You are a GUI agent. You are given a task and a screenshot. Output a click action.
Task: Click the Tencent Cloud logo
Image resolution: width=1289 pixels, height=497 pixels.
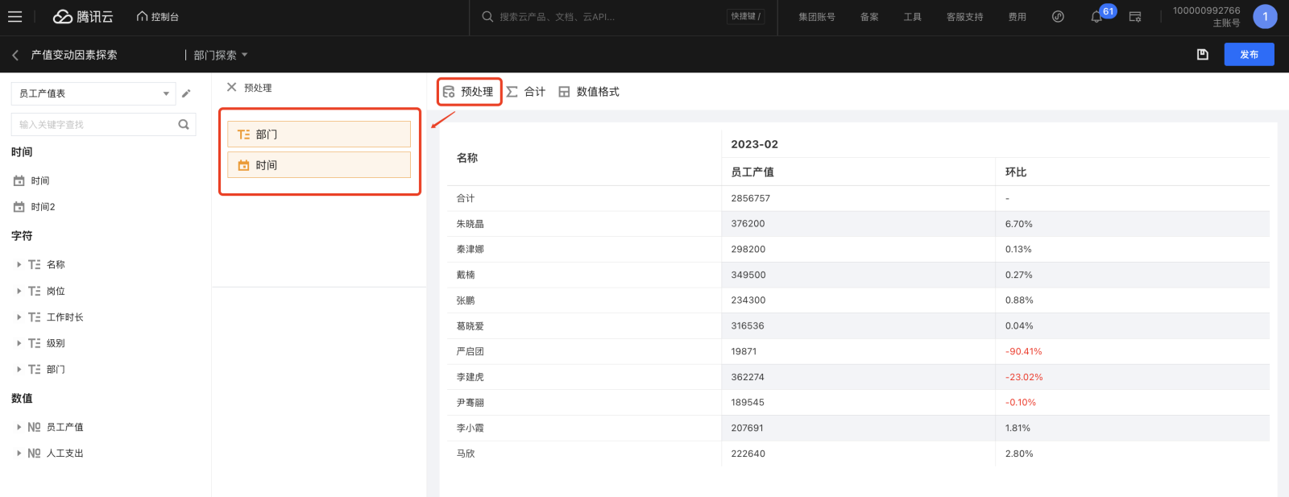(x=83, y=16)
